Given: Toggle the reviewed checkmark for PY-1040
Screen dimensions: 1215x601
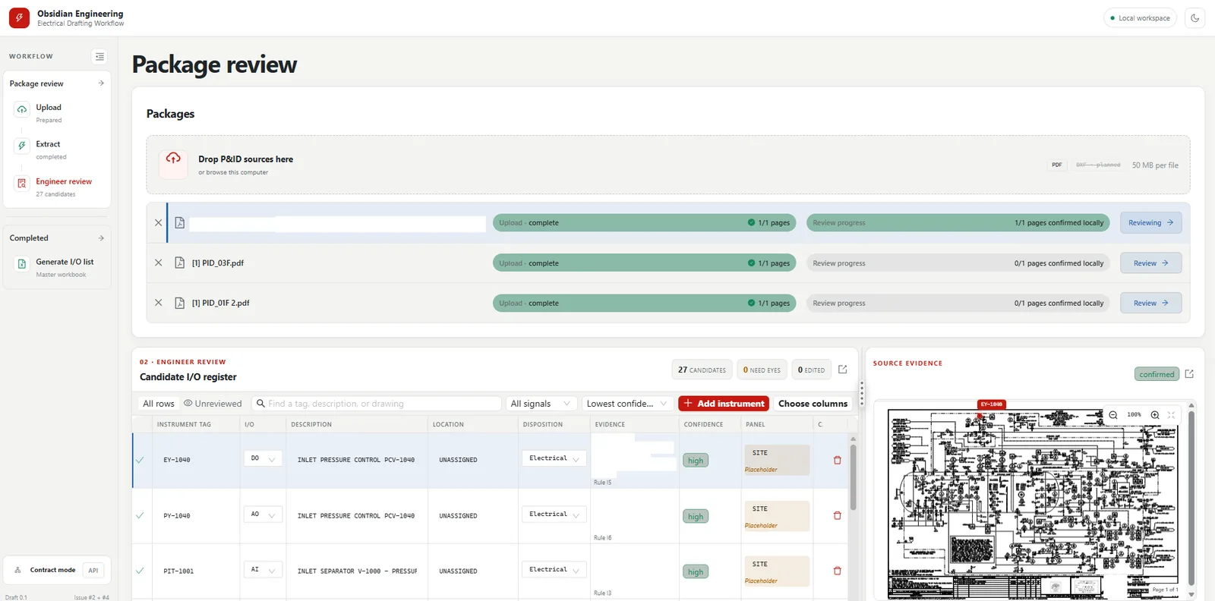Looking at the screenshot, I should [x=140, y=515].
